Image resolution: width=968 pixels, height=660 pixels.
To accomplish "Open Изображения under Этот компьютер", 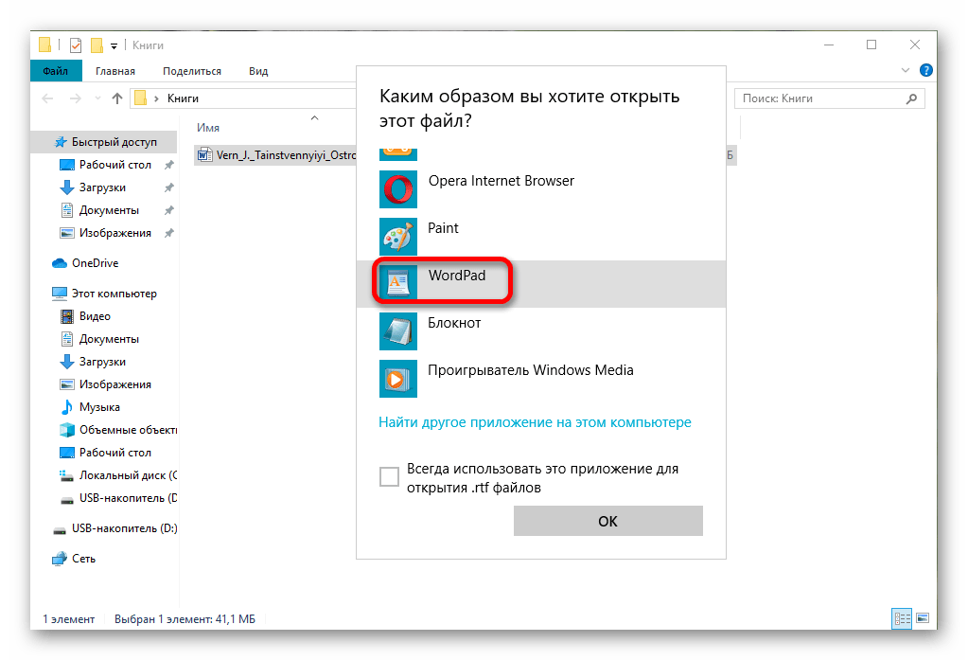I will click(106, 384).
